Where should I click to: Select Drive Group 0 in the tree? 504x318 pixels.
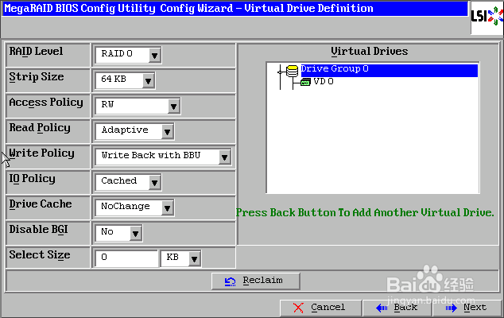click(x=389, y=71)
